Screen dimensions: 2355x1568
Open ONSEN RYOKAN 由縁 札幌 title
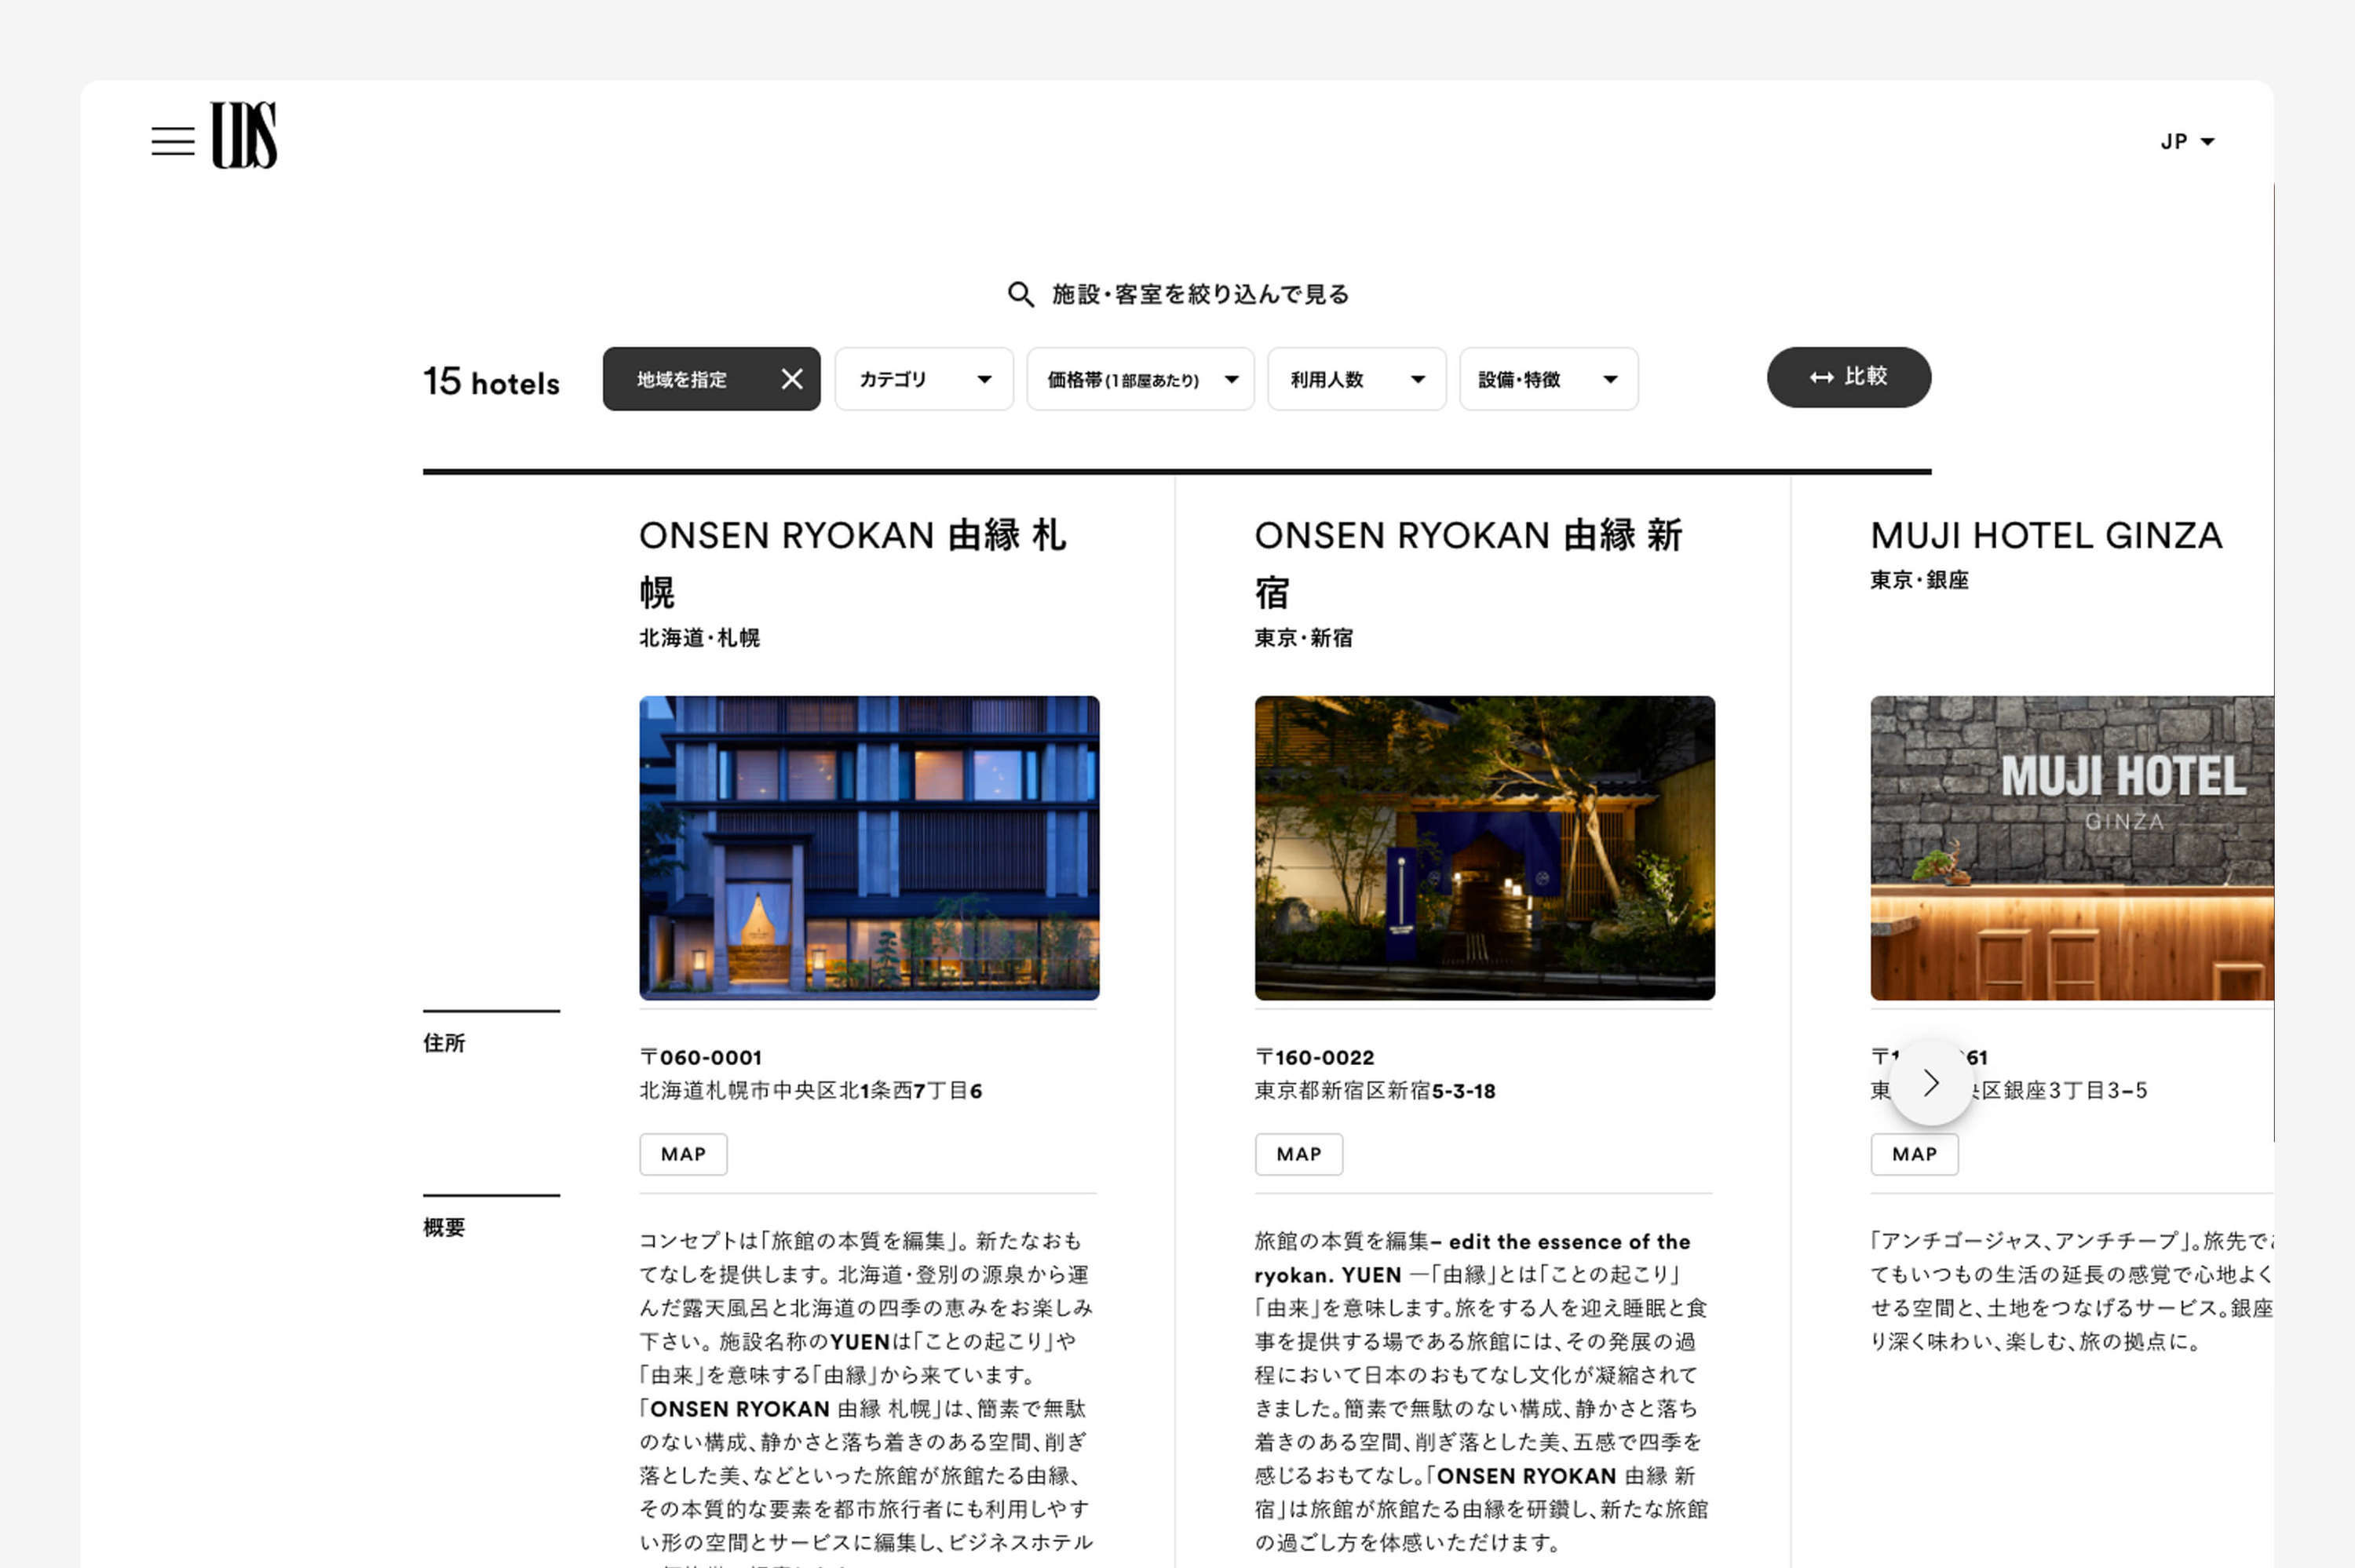pyautogui.click(x=853, y=563)
